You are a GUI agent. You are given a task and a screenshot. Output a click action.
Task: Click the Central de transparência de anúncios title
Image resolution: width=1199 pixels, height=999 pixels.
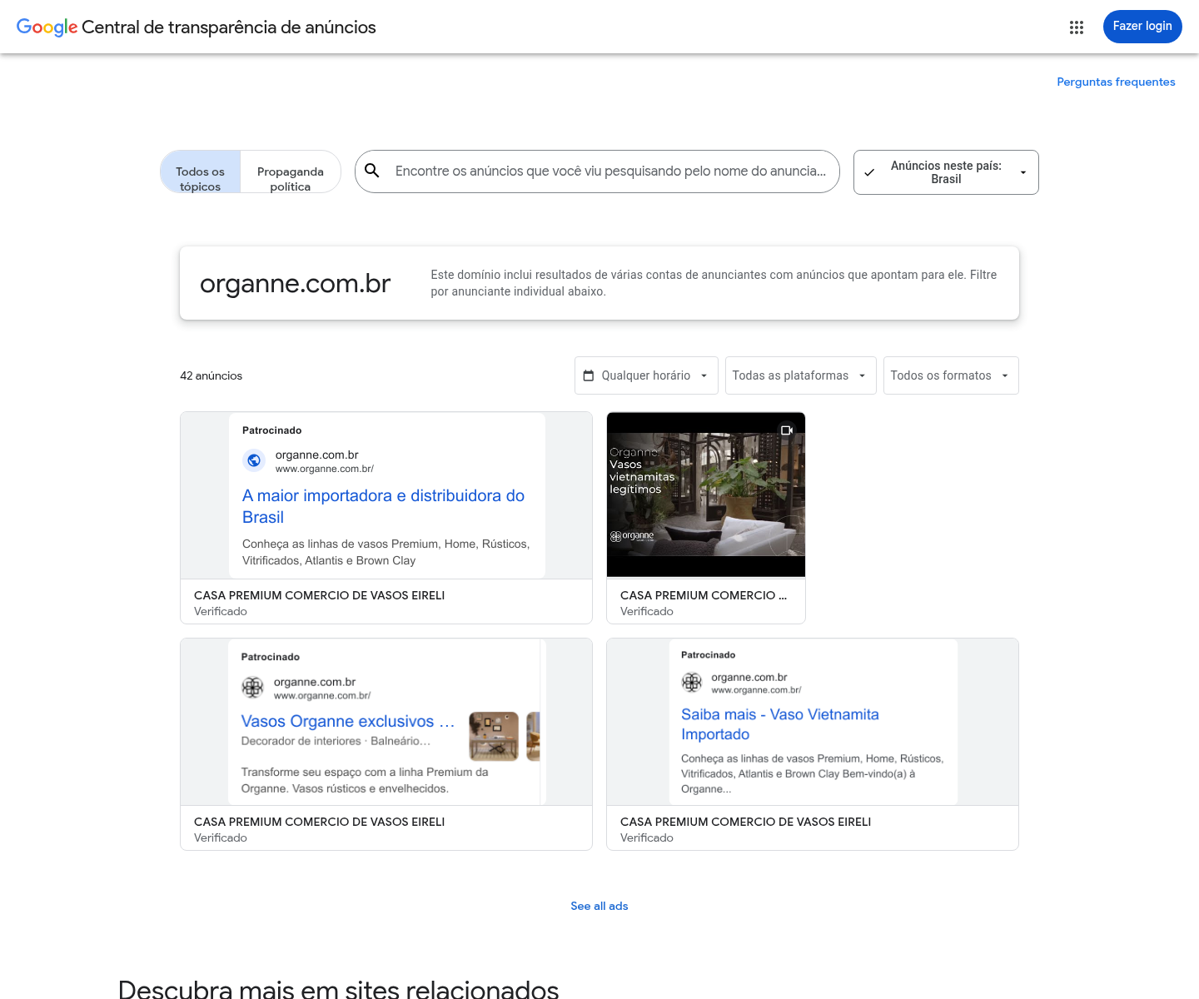pos(229,27)
